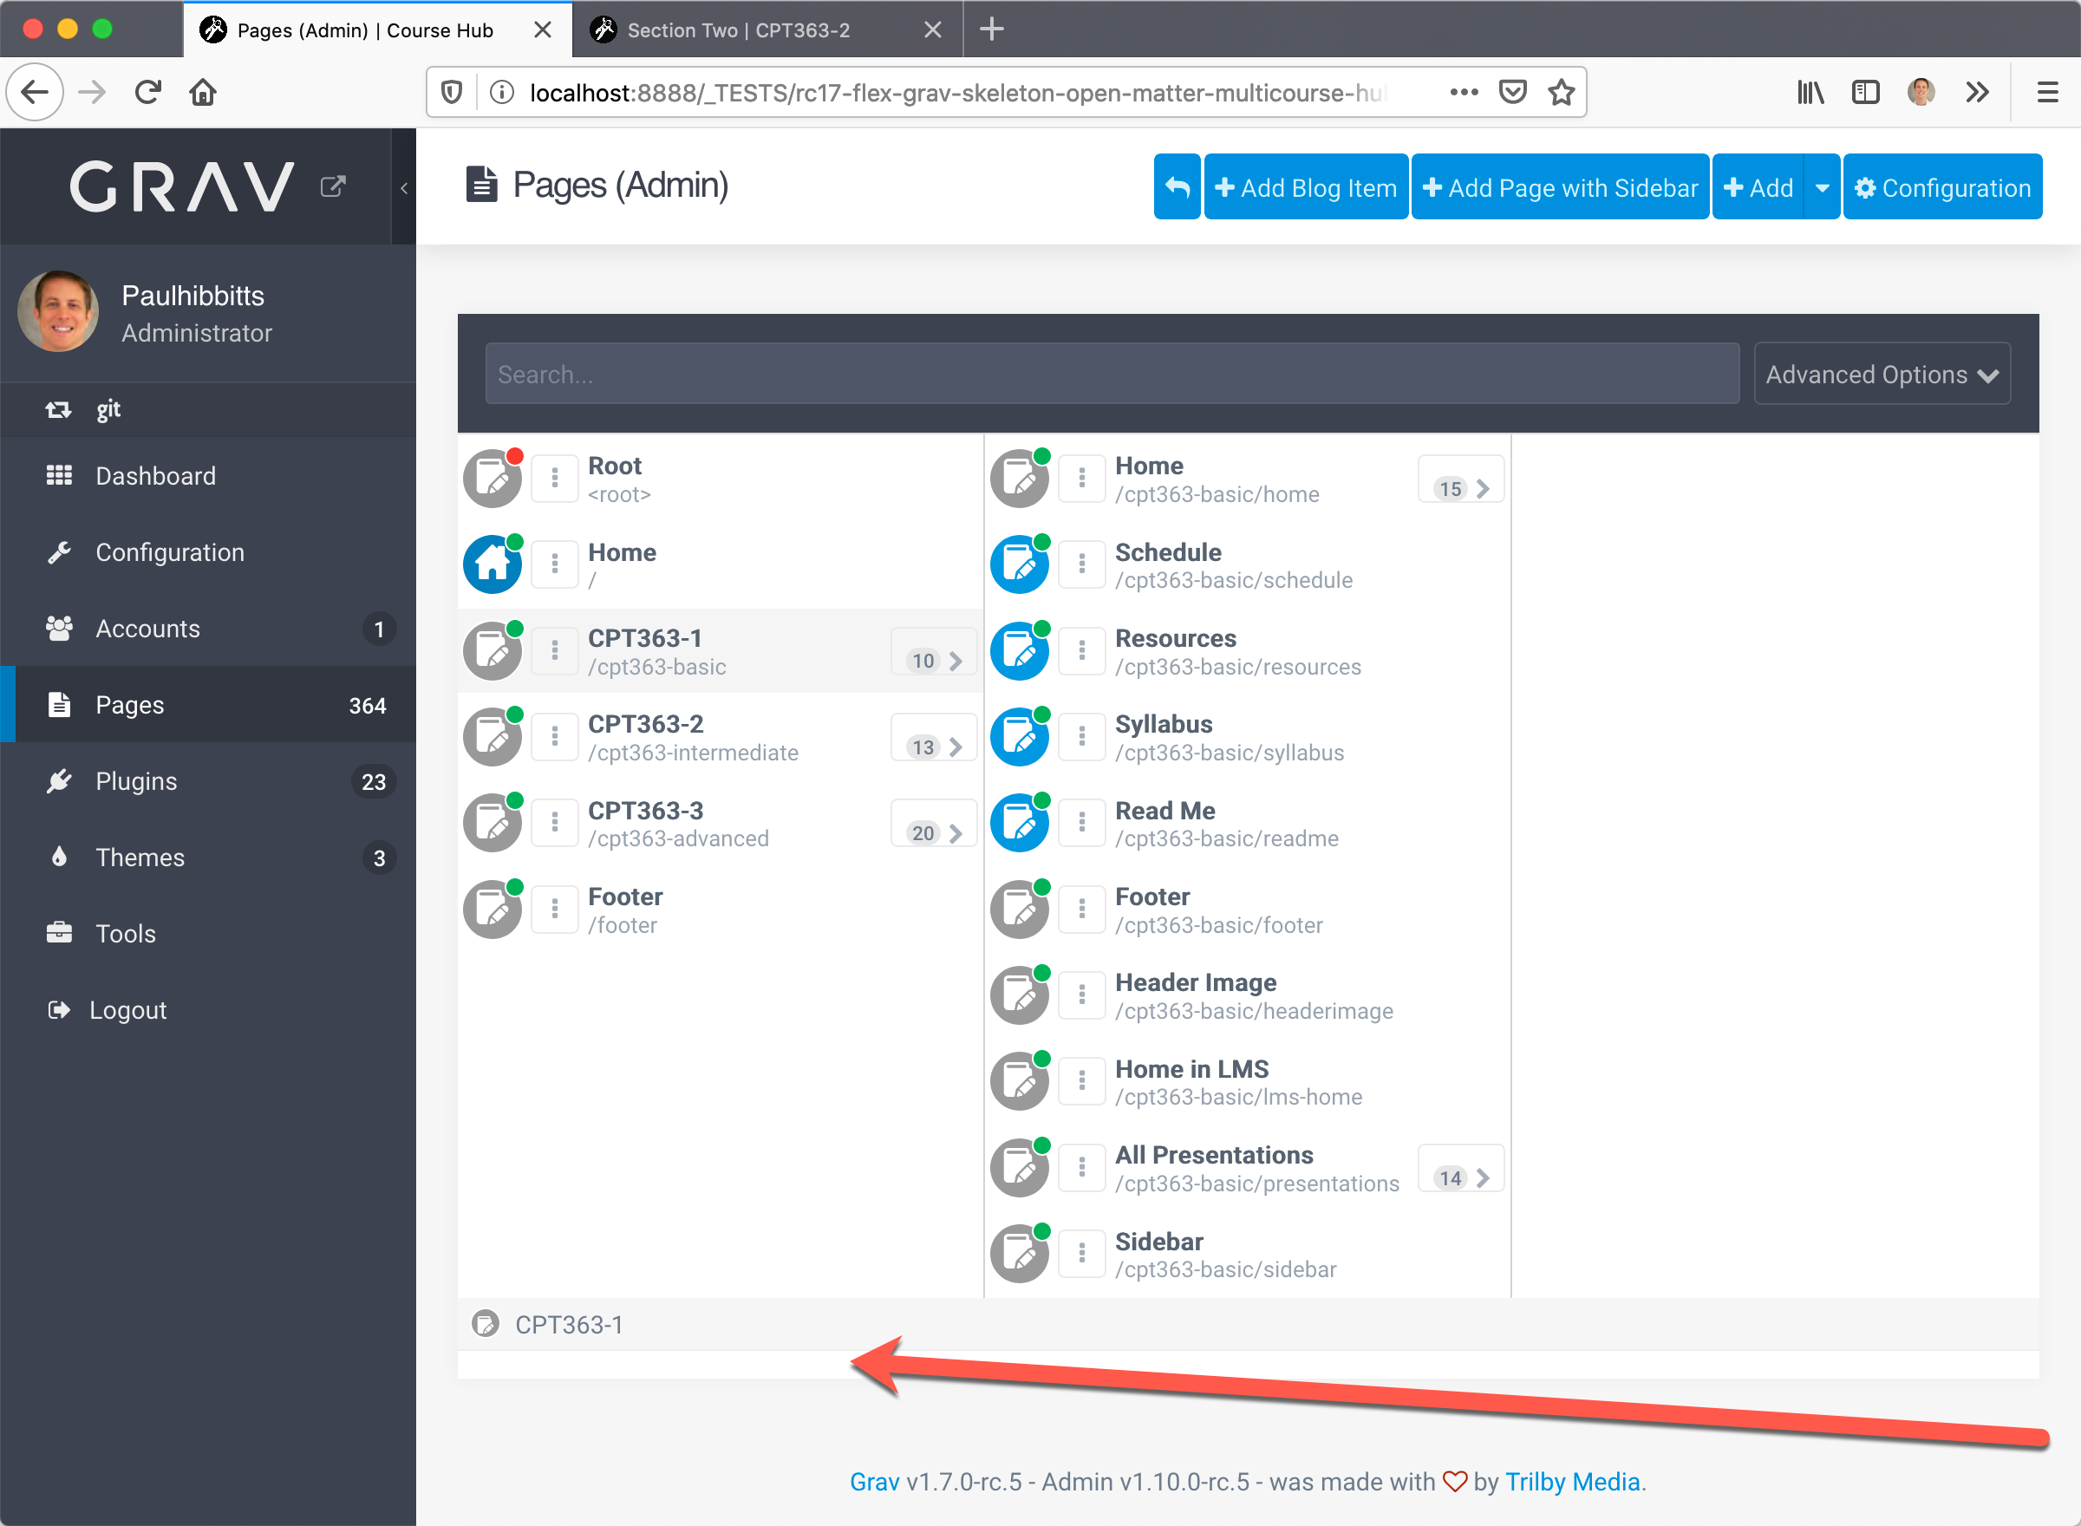The width and height of the screenshot is (2081, 1526).
Task: Expand children of All Presentations page
Action: [1483, 1177]
